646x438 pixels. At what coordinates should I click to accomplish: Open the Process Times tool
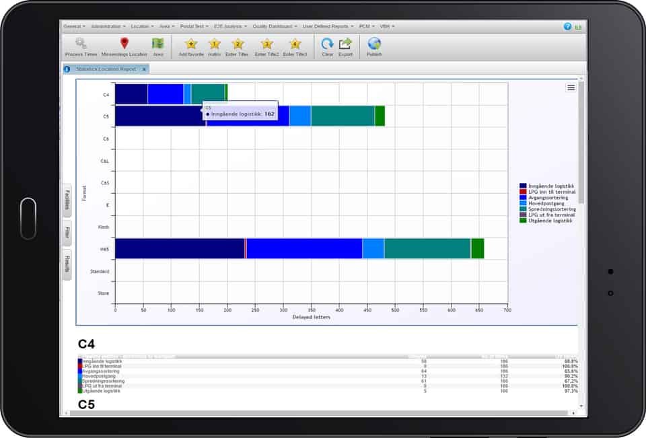81,47
